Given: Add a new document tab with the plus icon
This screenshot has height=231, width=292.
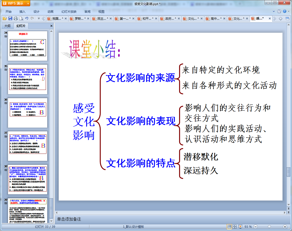Looking at the screenshot, I should pos(281,18).
